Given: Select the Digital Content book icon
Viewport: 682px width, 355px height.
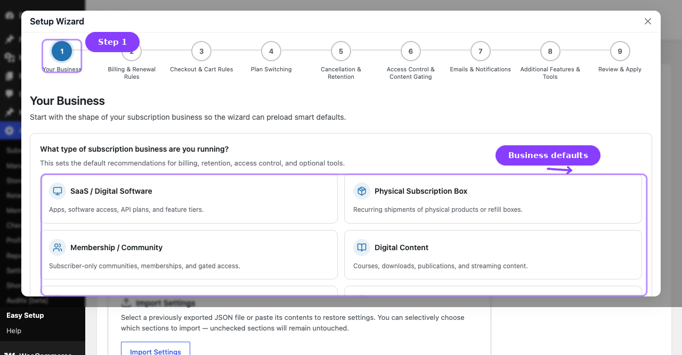Looking at the screenshot, I should pyautogui.click(x=362, y=247).
